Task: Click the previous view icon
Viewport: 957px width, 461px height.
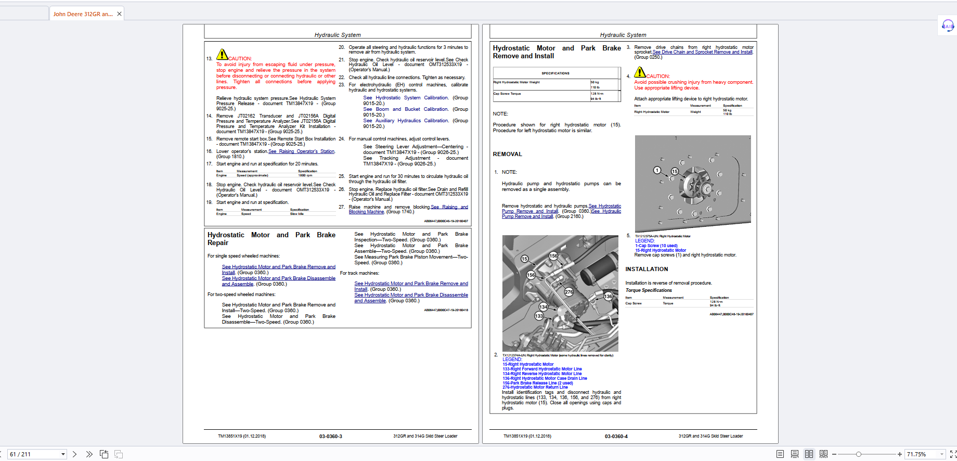Action: point(104,454)
